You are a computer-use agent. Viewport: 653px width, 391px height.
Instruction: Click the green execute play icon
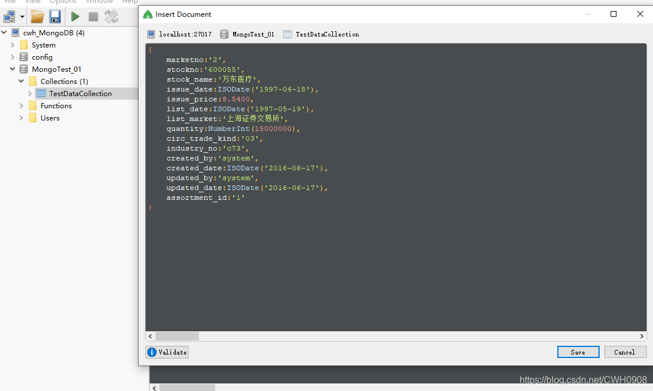(75, 17)
